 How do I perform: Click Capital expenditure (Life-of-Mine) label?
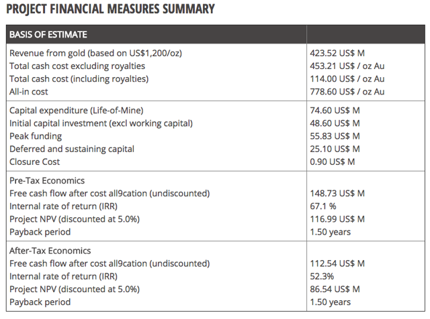click(76, 111)
